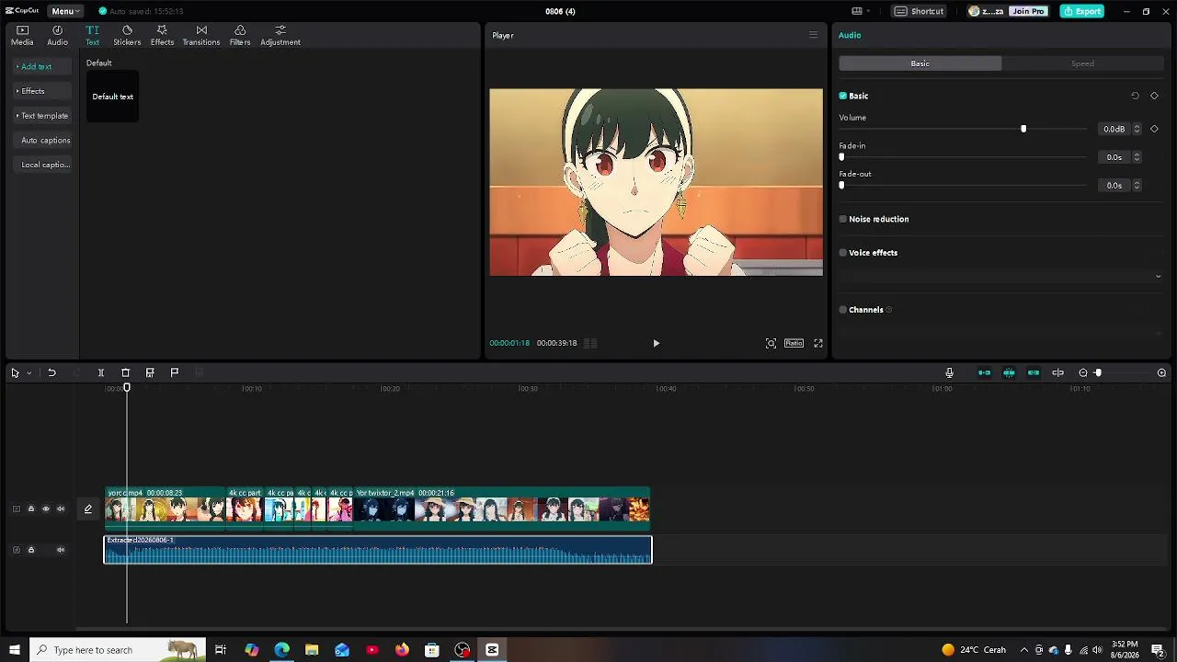Toggle clip linkage
1177x662 pixels.
(1034, 372)
